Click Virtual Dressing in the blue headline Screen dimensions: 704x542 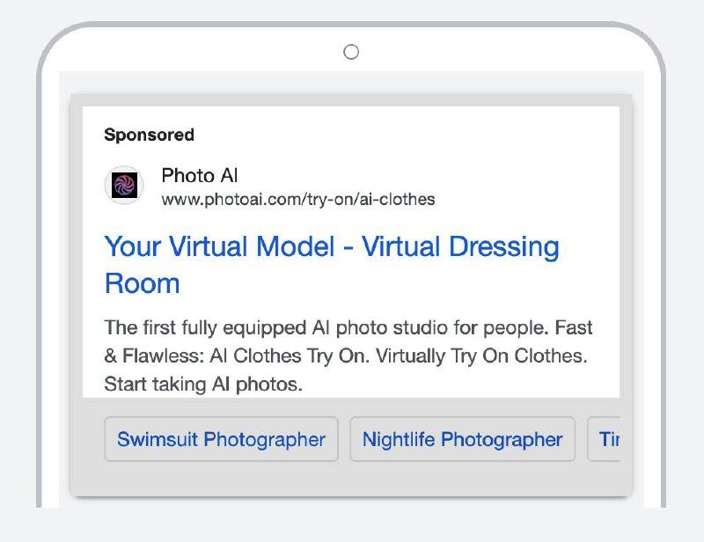[460, 247]
